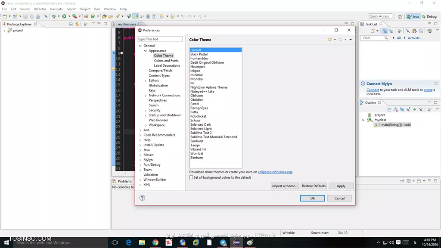Click Next Annotation icon in toolbar
This screenshot has width=441, height=248.
162,16
